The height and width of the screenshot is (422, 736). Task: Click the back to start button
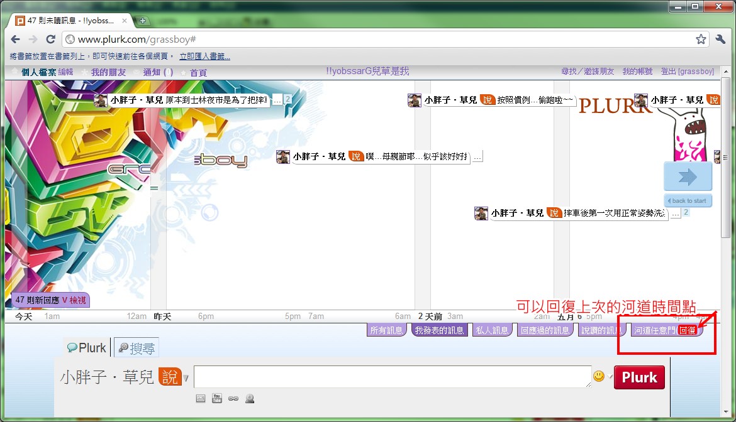click(x=688, y=200)
